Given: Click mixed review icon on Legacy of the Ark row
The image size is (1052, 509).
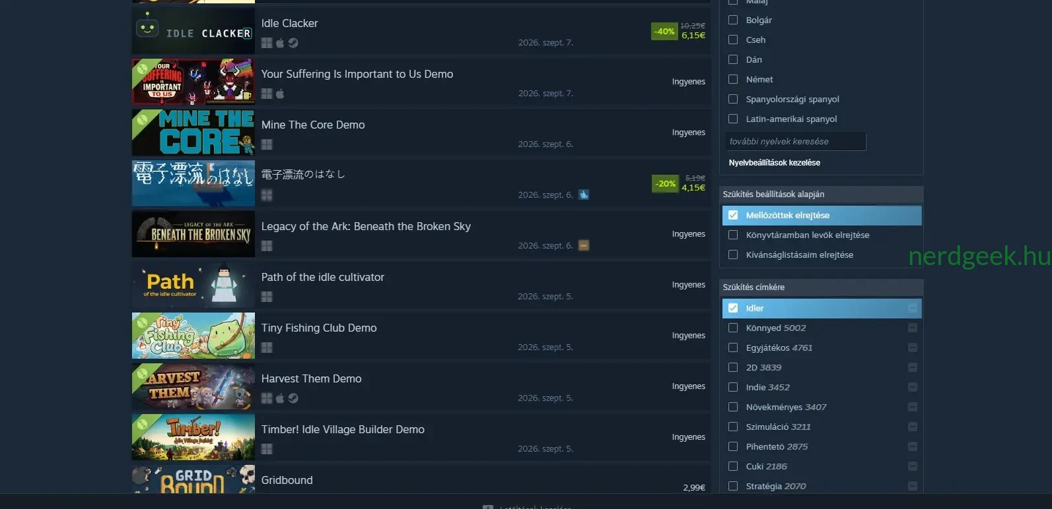Looking at the screenshot, I should tap(584, 245).
